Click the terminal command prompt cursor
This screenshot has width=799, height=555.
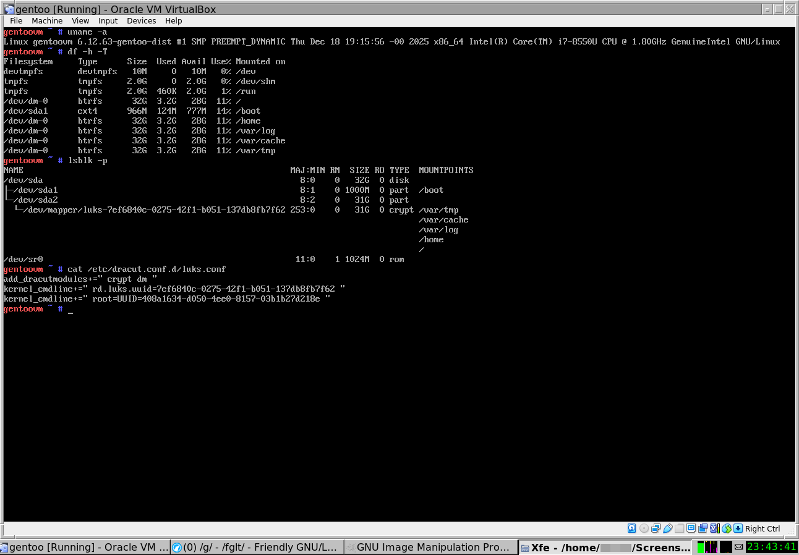70,311
